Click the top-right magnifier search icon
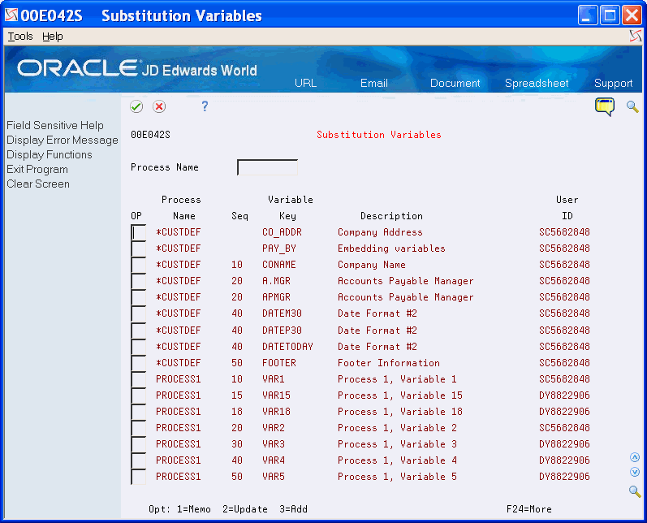 tap(632, 106)
